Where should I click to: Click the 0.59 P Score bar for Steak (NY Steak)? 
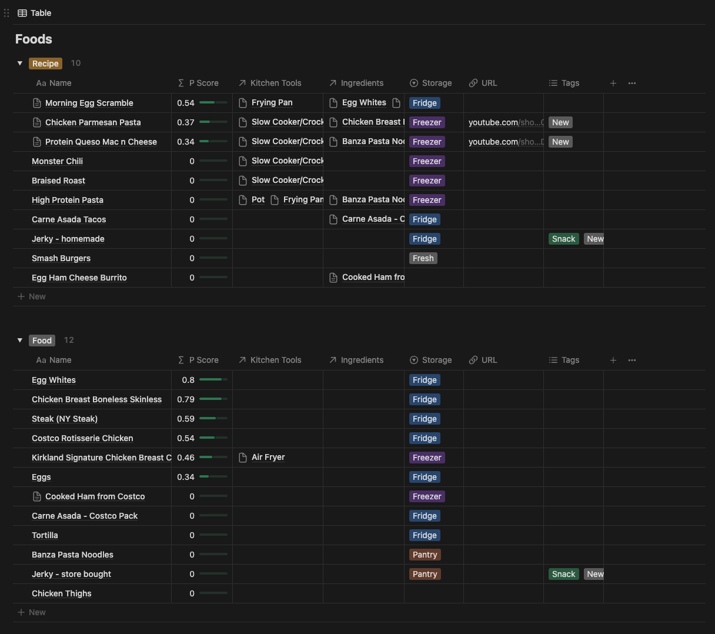[x=213, y=418]
